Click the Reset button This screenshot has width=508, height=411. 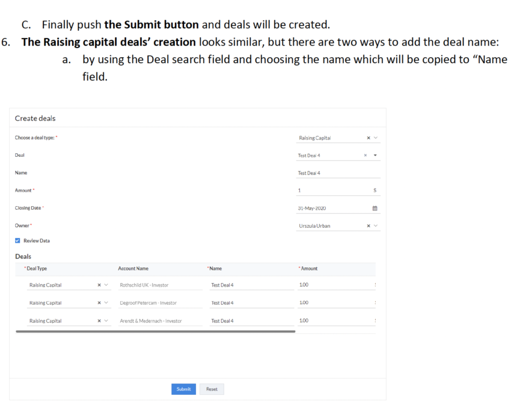(x=212, y=389)
